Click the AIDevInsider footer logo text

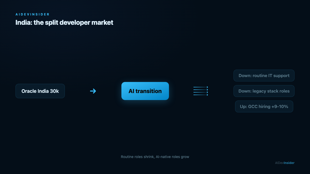coord(285,163)
